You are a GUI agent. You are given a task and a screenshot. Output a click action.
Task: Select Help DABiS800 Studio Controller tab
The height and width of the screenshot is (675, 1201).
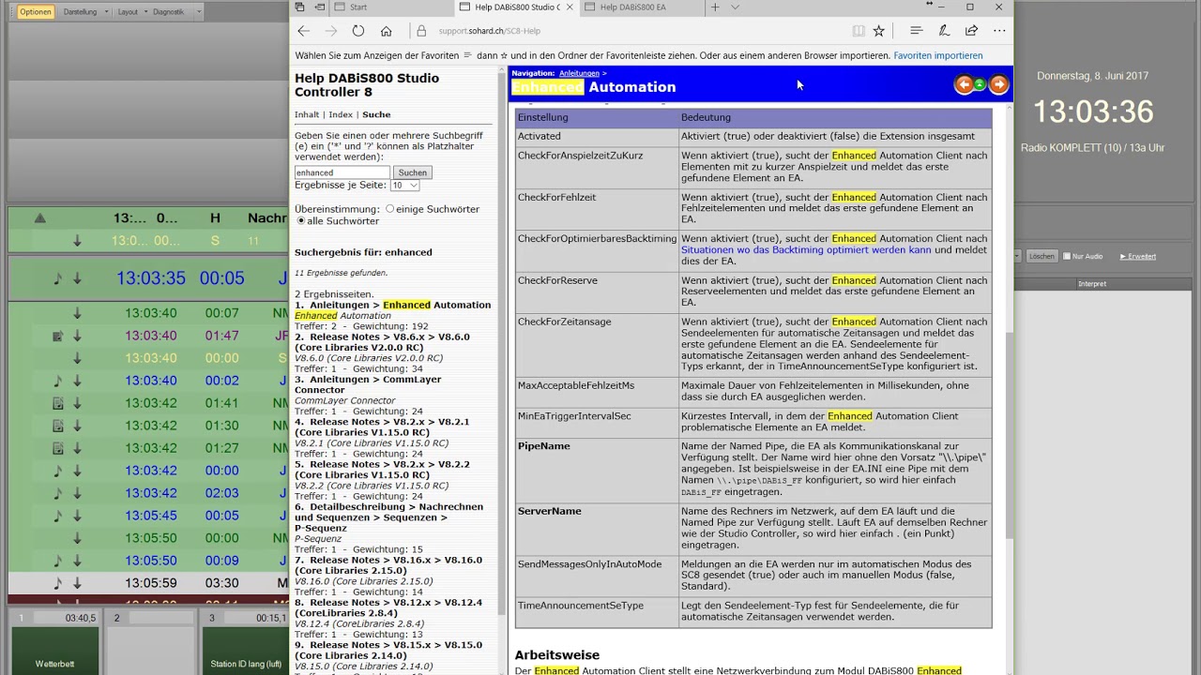pyautogui.click(x=515, y=7)
